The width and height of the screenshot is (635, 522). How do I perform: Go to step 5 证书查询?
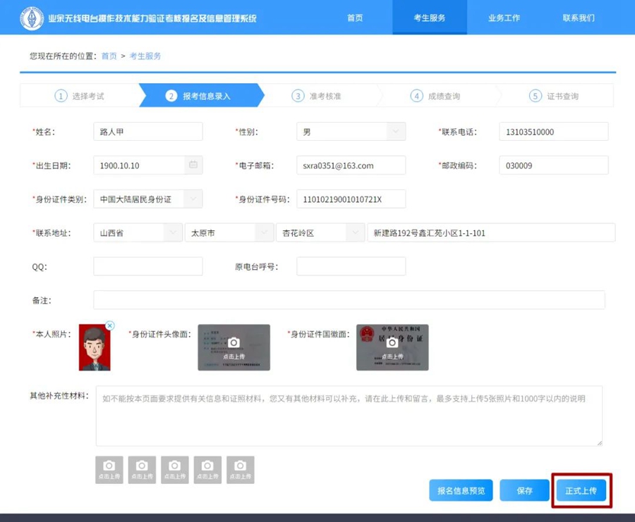(x=554, y=96)
